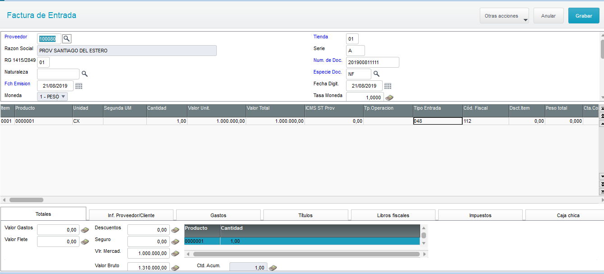Viewport: 604px width, 274px height.
Task: Click the Especie Doc. field
Action: click(359, 74)
